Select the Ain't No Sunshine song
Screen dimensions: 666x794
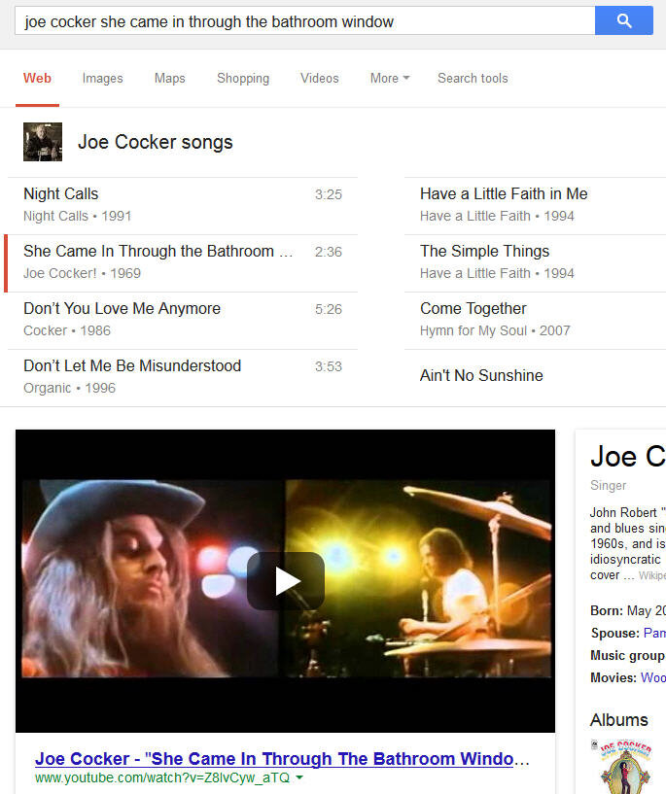[x=535, y=377]
